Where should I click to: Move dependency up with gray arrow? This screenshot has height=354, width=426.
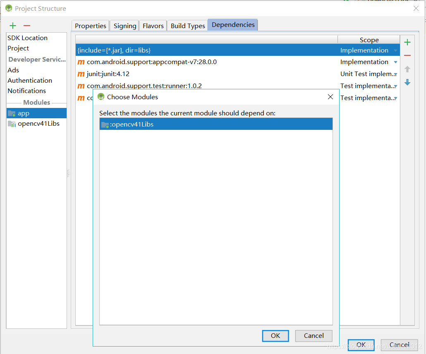coord(407,69)
